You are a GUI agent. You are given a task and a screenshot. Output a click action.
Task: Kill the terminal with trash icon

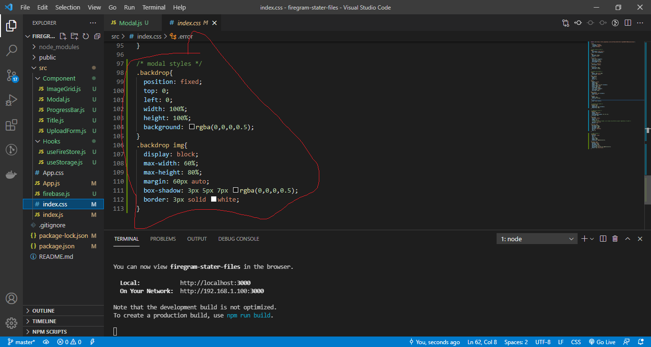point(615,239)
